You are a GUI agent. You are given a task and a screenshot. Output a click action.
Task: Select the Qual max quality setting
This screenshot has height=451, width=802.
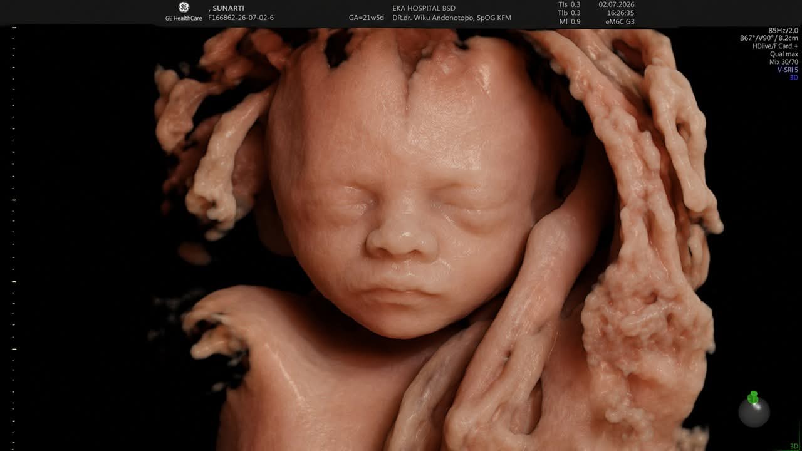point(784,54)
